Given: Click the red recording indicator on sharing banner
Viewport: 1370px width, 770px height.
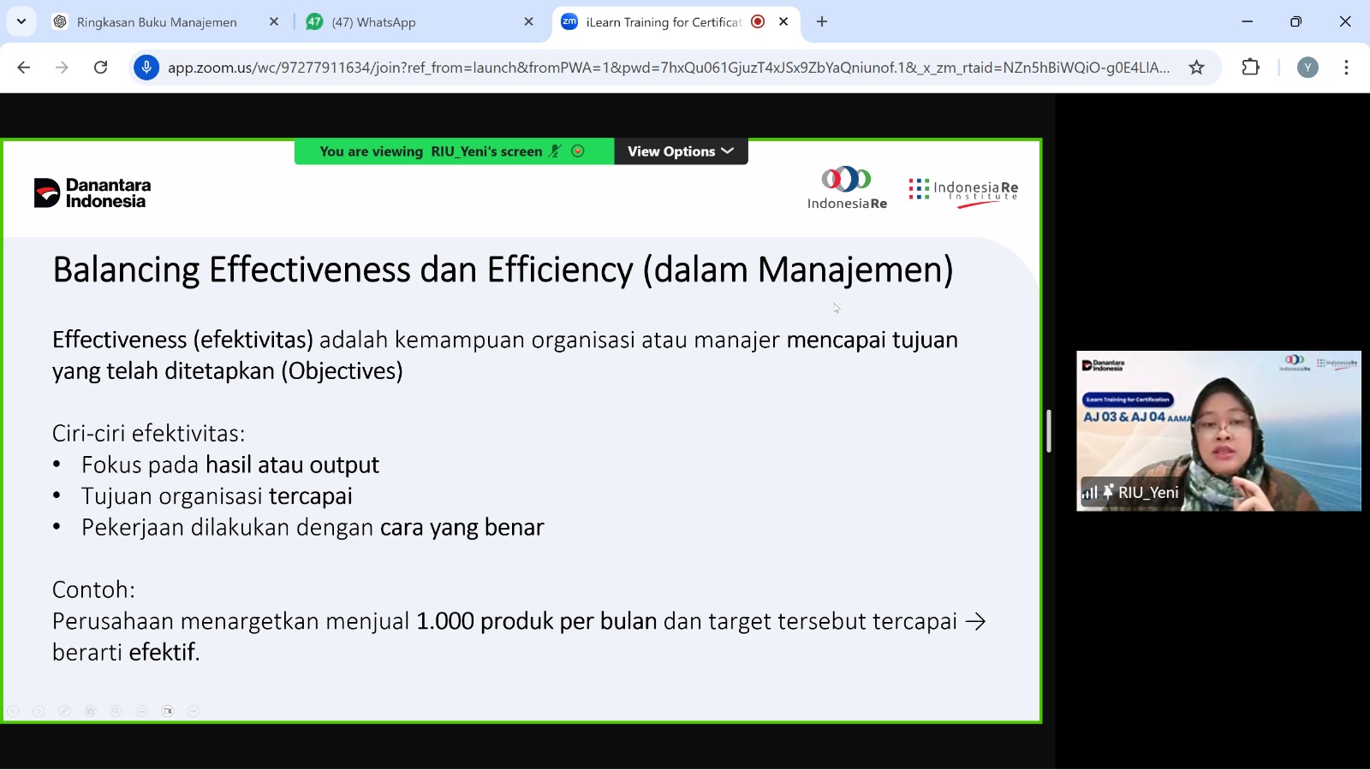Looking at the screenshot, I should tap(578, 151).
